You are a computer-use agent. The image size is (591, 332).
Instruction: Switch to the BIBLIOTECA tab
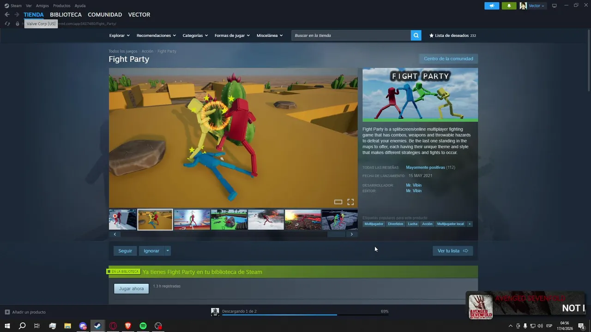point(66,15)
